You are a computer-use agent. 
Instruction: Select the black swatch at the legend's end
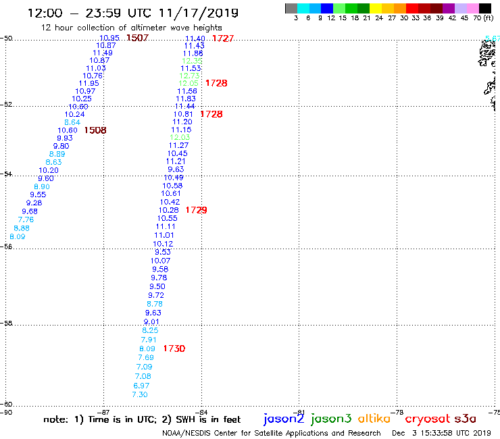(x=484, y=8)
